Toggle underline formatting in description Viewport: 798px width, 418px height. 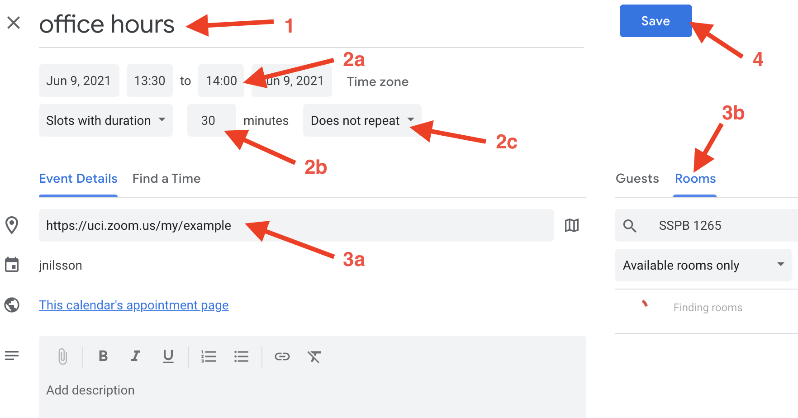pyautogui.click(x=168, y=356)
